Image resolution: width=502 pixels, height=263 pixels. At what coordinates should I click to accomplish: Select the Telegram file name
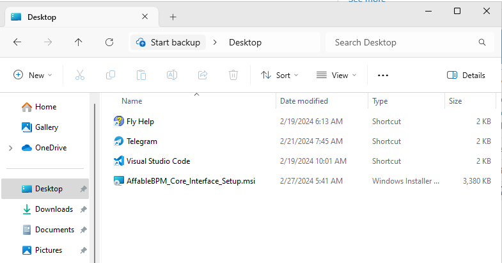point(142,141)
